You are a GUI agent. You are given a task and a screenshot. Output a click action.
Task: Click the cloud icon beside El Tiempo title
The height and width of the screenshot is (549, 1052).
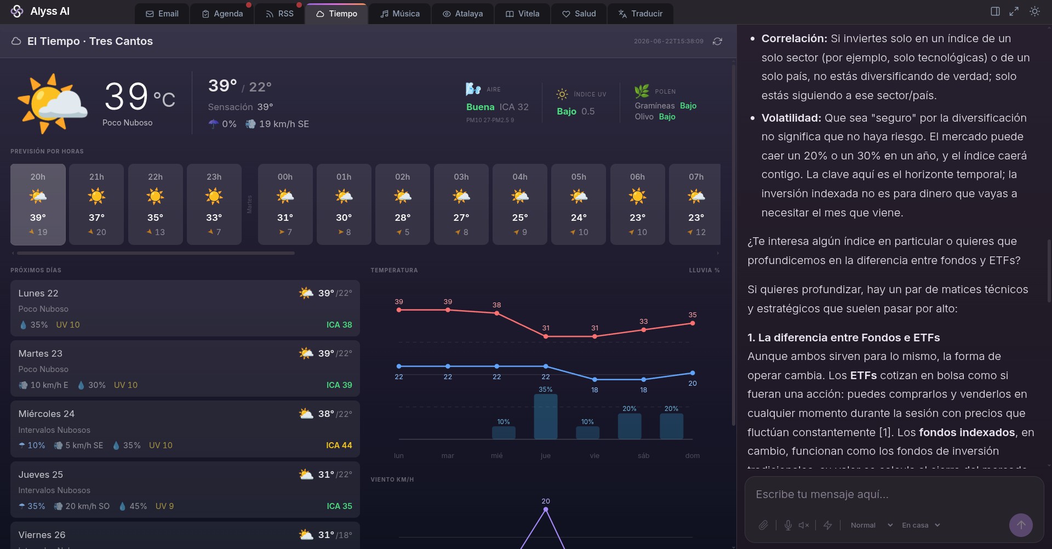16,42
